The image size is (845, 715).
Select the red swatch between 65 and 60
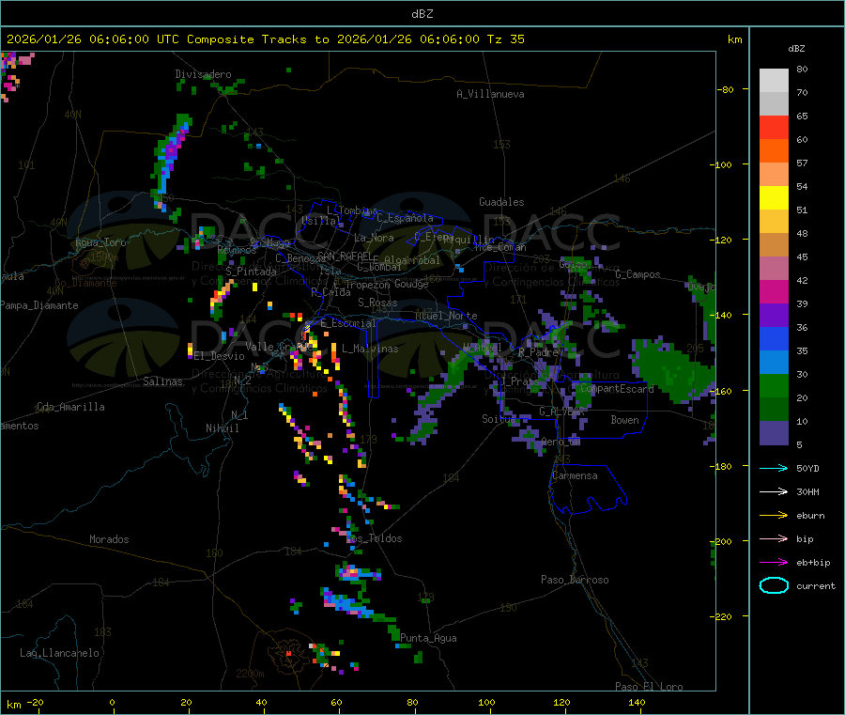(x=774, y=127)
